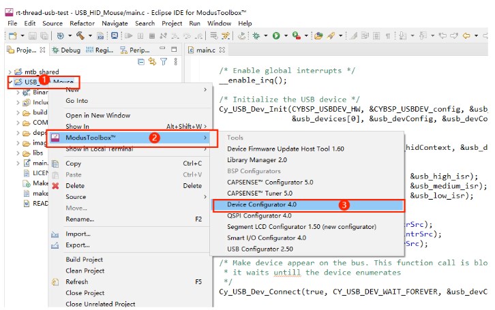Click the green bug Debug toolbar icon
This screenshot has width=495, height=310.
[256, 35]
